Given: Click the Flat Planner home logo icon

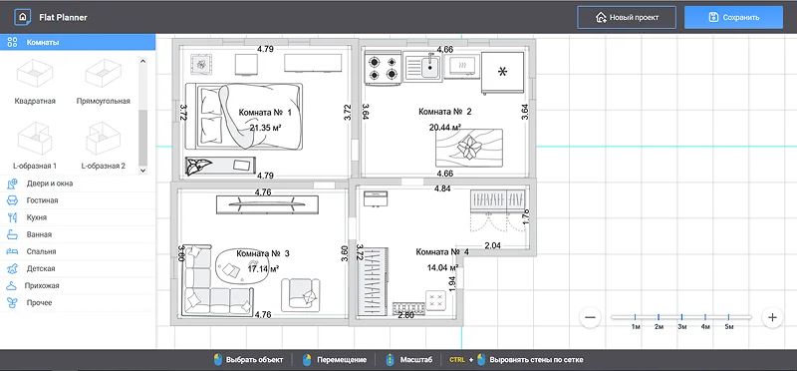Looking at the screenshot, I should (x=22, y=17).
